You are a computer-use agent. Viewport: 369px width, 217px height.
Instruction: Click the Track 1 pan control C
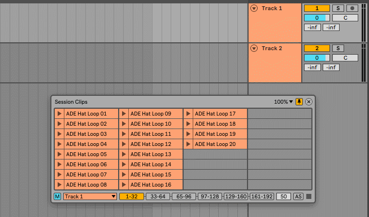coord(345,18)
